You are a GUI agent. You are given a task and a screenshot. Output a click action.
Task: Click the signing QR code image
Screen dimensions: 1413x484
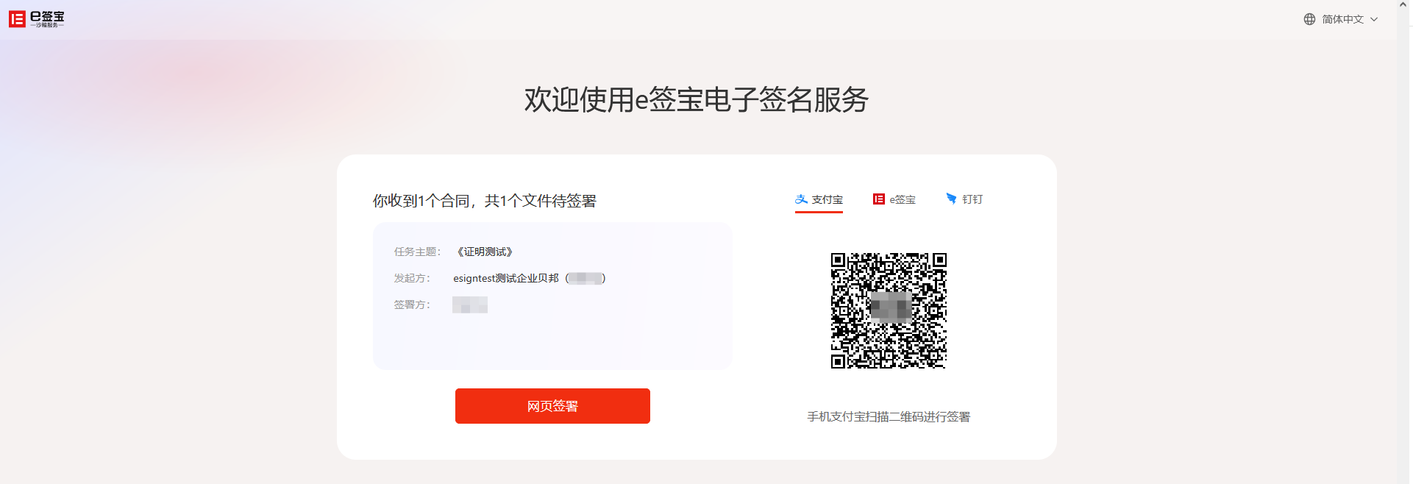[889, 310]
